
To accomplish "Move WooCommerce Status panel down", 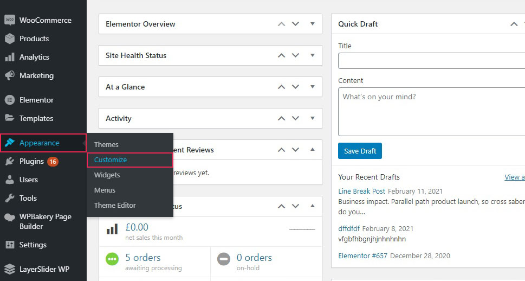I will click(295, 206).
